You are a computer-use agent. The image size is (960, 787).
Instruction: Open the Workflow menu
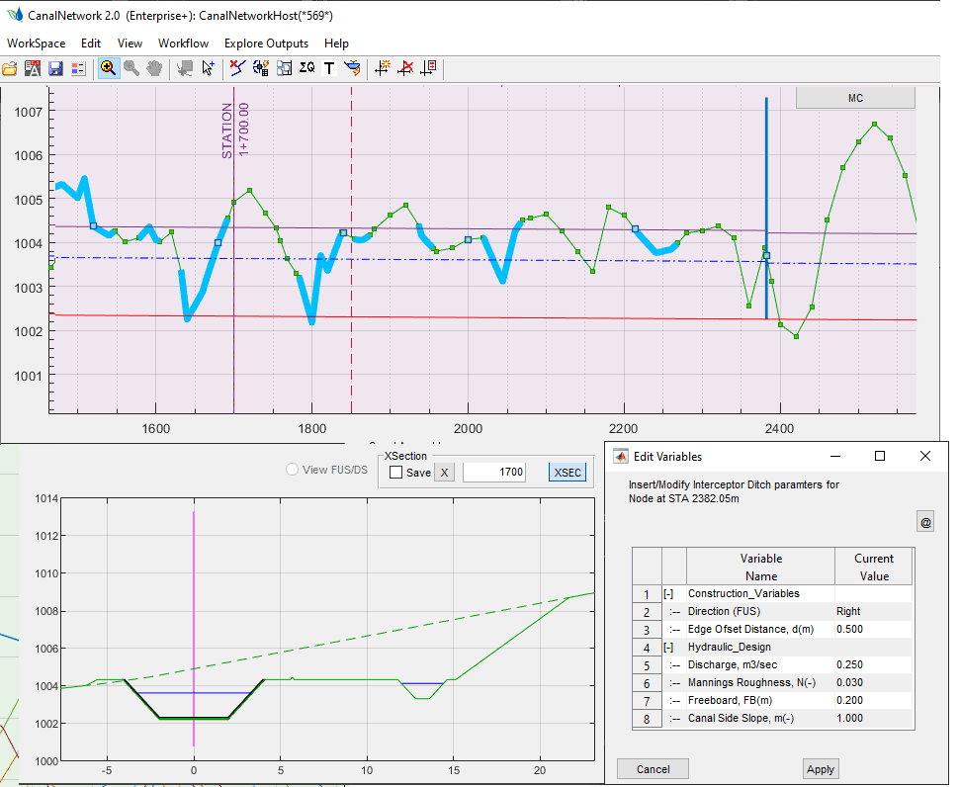click(183, 44)
